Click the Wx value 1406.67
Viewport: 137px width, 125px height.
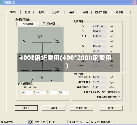[100, 36]
